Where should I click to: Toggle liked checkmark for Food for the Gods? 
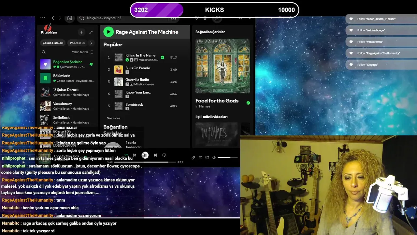pyautogui.click(x=248, y=103)
